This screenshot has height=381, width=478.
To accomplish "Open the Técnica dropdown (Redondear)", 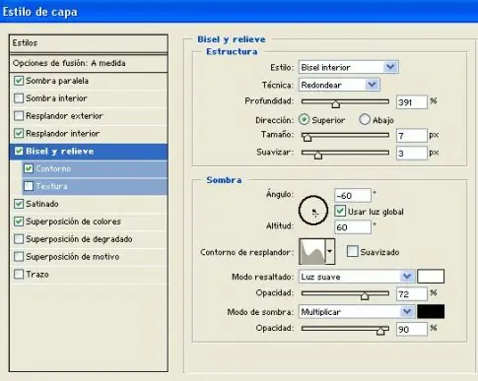I will [x=339, y=85].
